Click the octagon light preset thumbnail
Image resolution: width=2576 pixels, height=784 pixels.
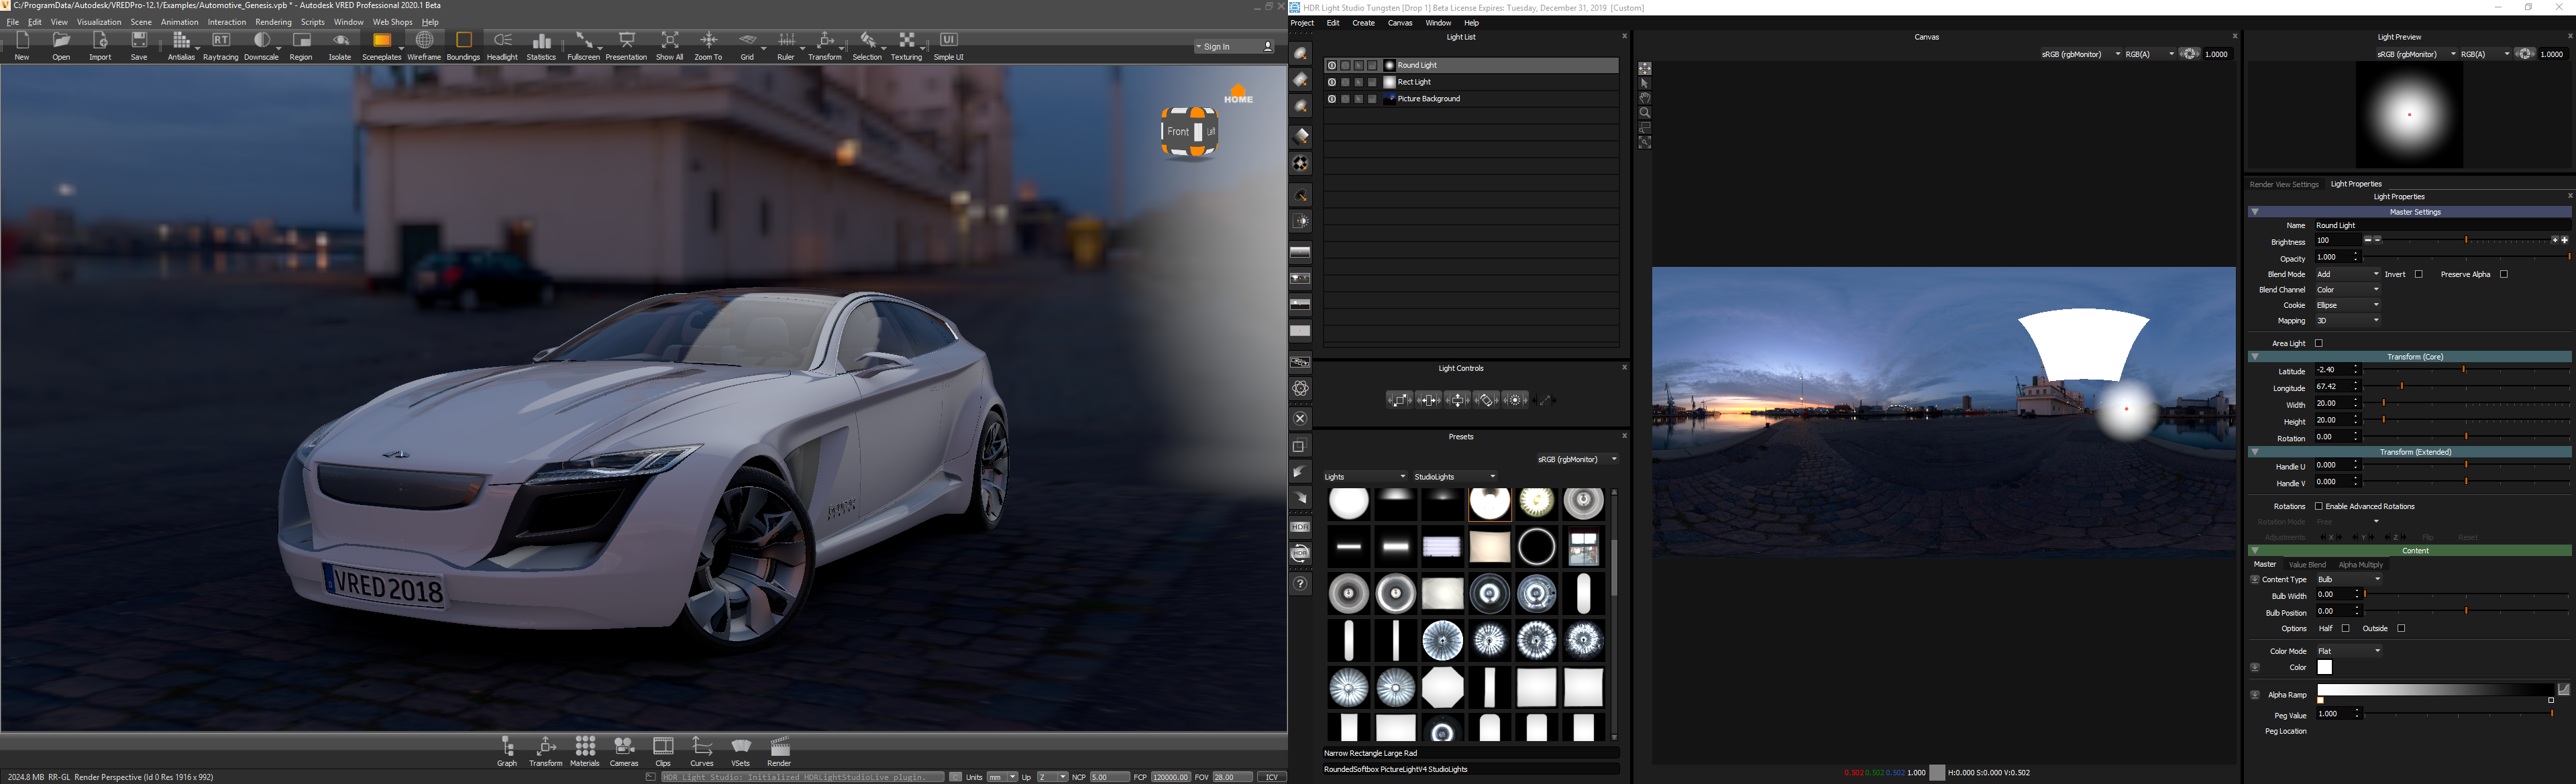tap(1442, 688)
